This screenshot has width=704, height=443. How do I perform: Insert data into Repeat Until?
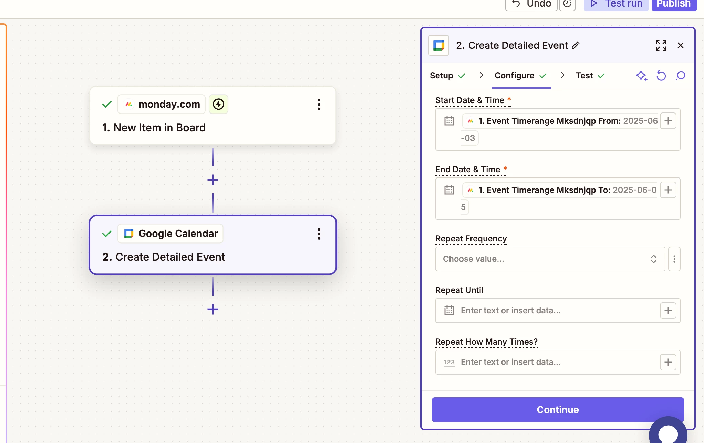click(x=668, y=311)
